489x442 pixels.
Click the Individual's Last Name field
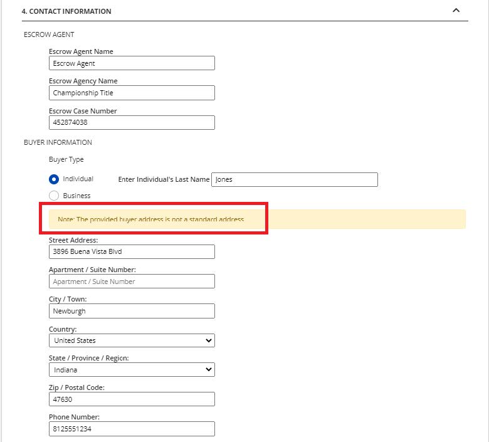point(295,179)
